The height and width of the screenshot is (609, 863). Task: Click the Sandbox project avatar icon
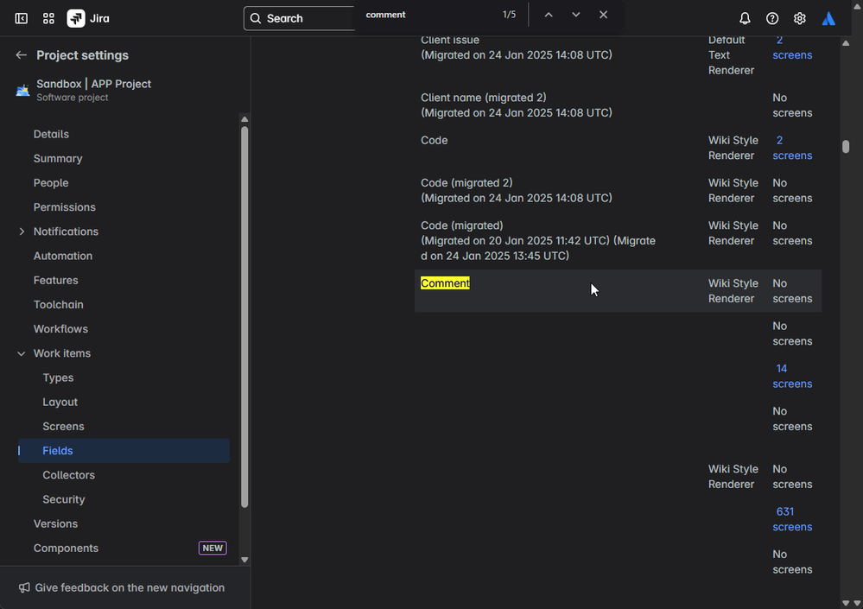click(x=22, y=90)
